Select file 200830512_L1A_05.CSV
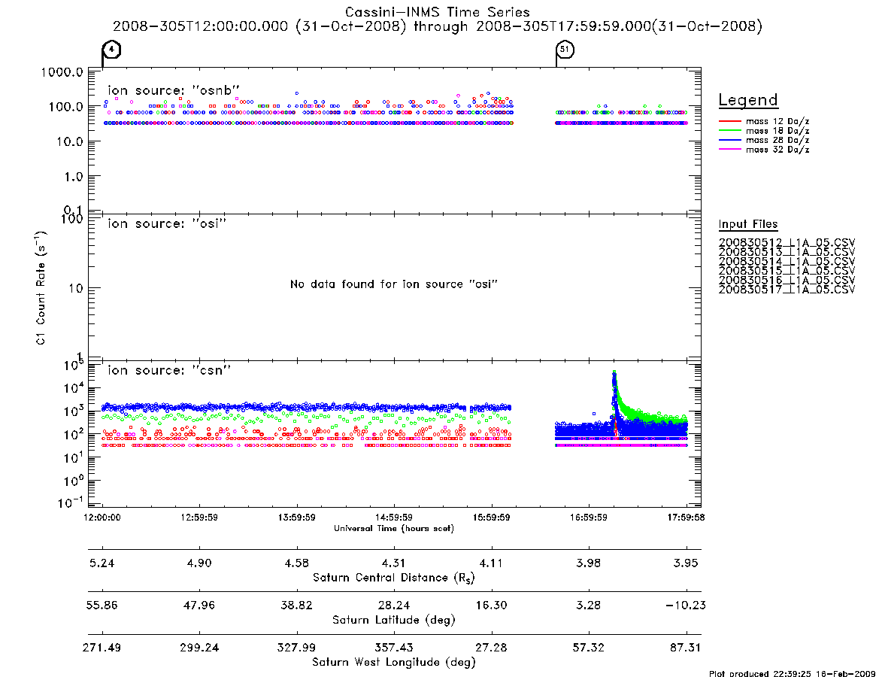 click(787, 243)
